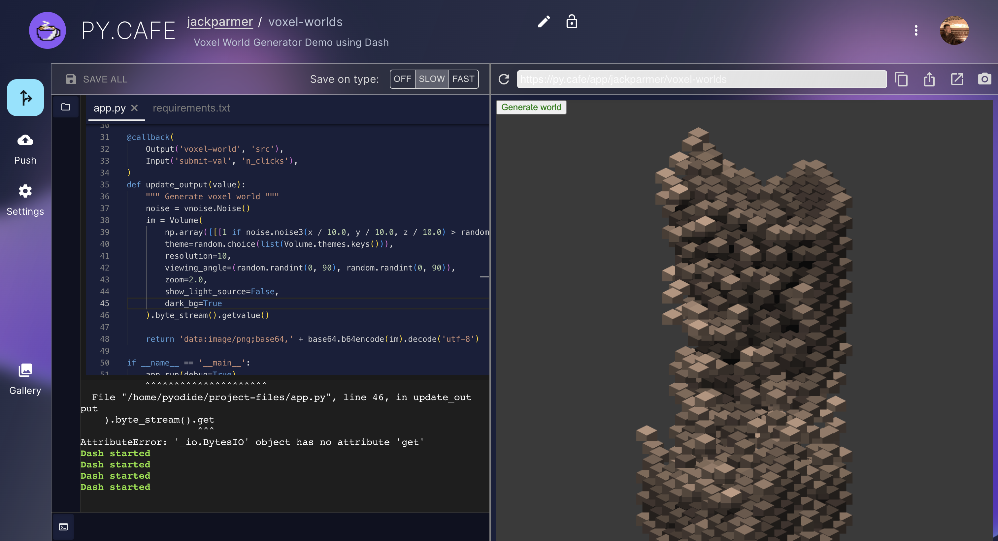Copy the app URL with the copy icon
This screenshot has width=998, height=541.
click(x=902, y=79)
